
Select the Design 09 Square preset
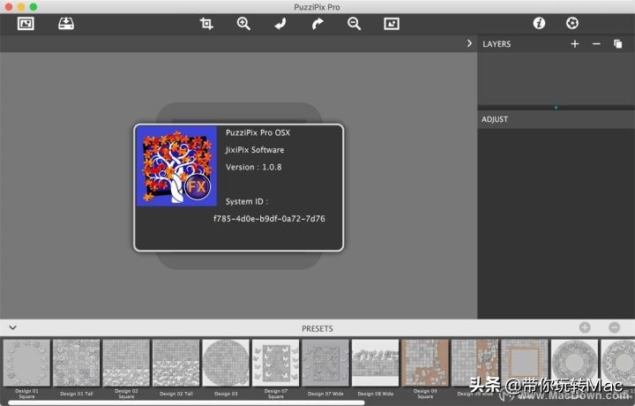425,363
